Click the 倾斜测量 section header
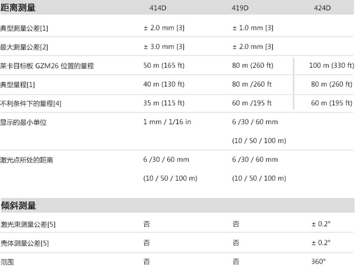 point(18,206)
